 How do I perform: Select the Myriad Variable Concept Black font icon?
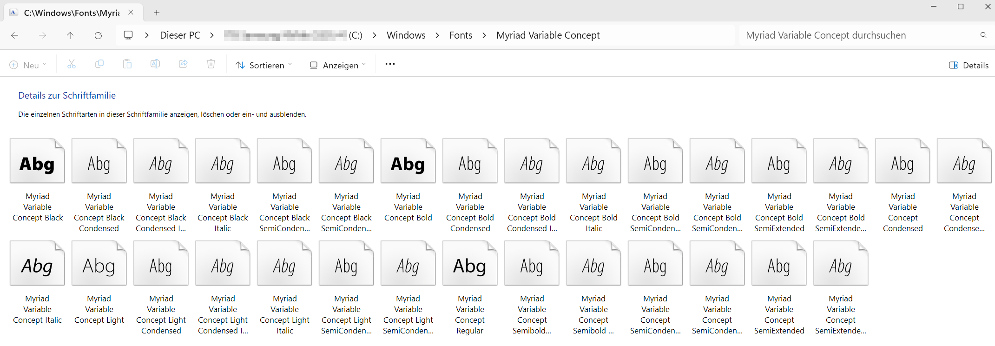(37, 161)
